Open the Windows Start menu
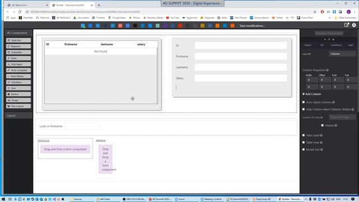The width and height of the screenshot is (359, 202). pos(3,199)
